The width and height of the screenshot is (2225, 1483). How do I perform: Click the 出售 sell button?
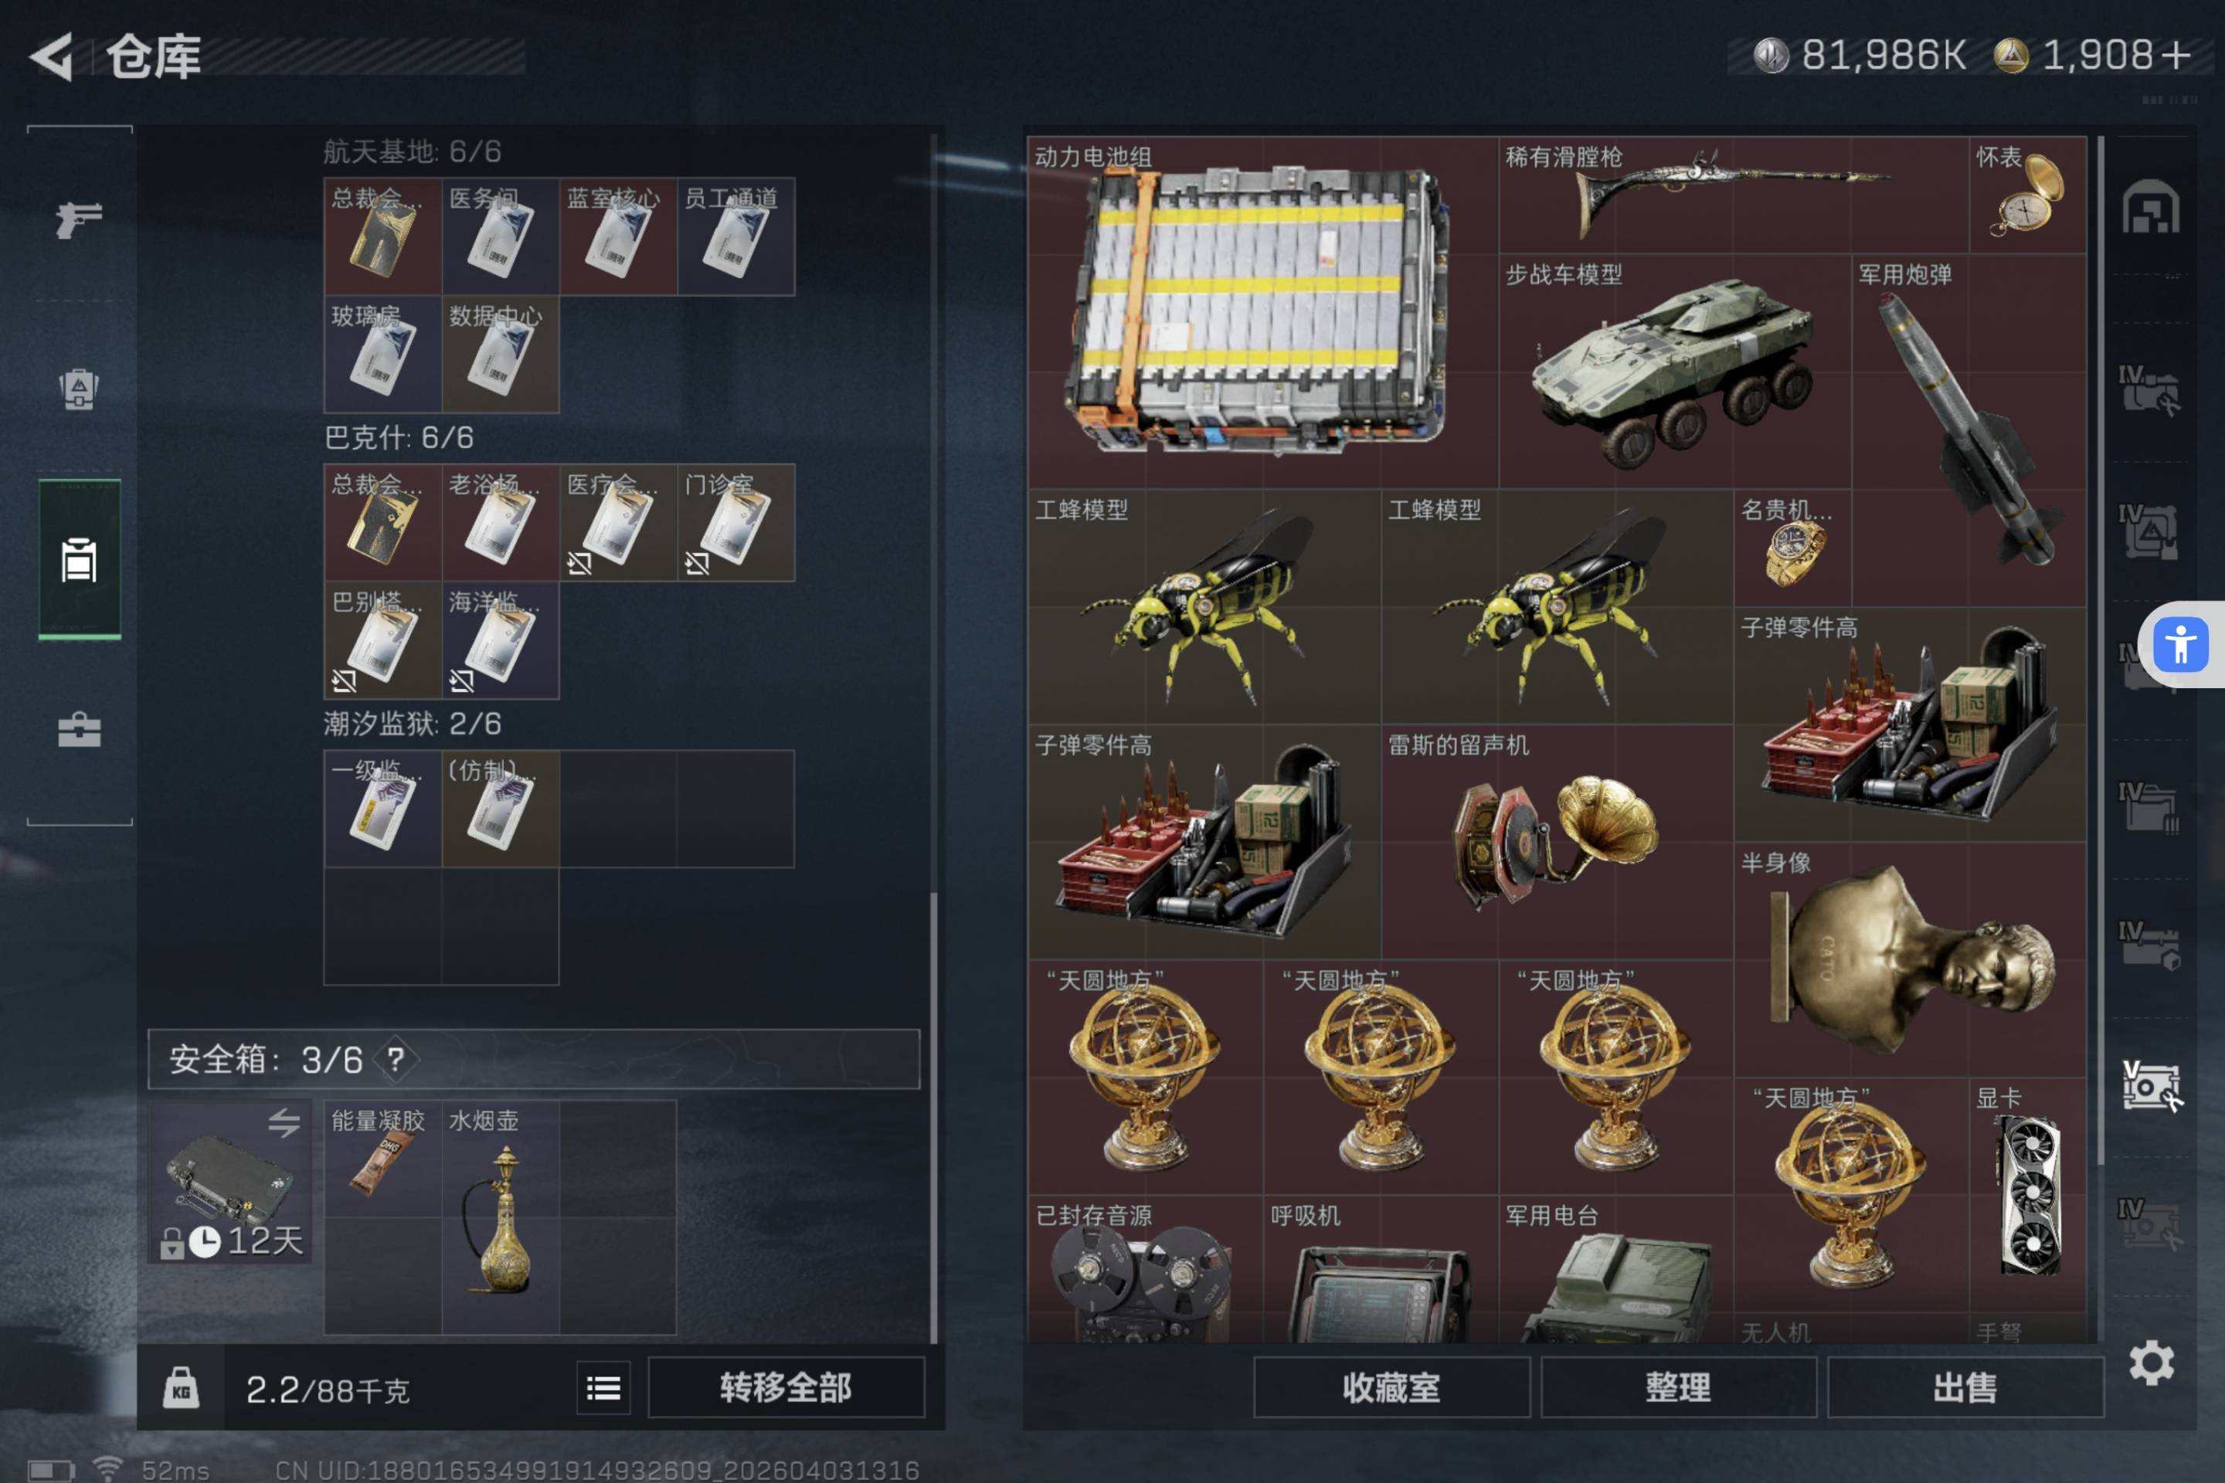point(1965,1387)
